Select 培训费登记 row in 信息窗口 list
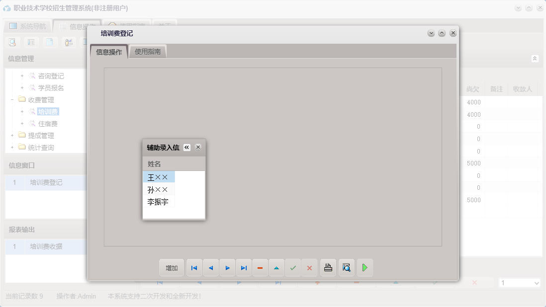This screenshot has width=546, height=307. point(46,182)
